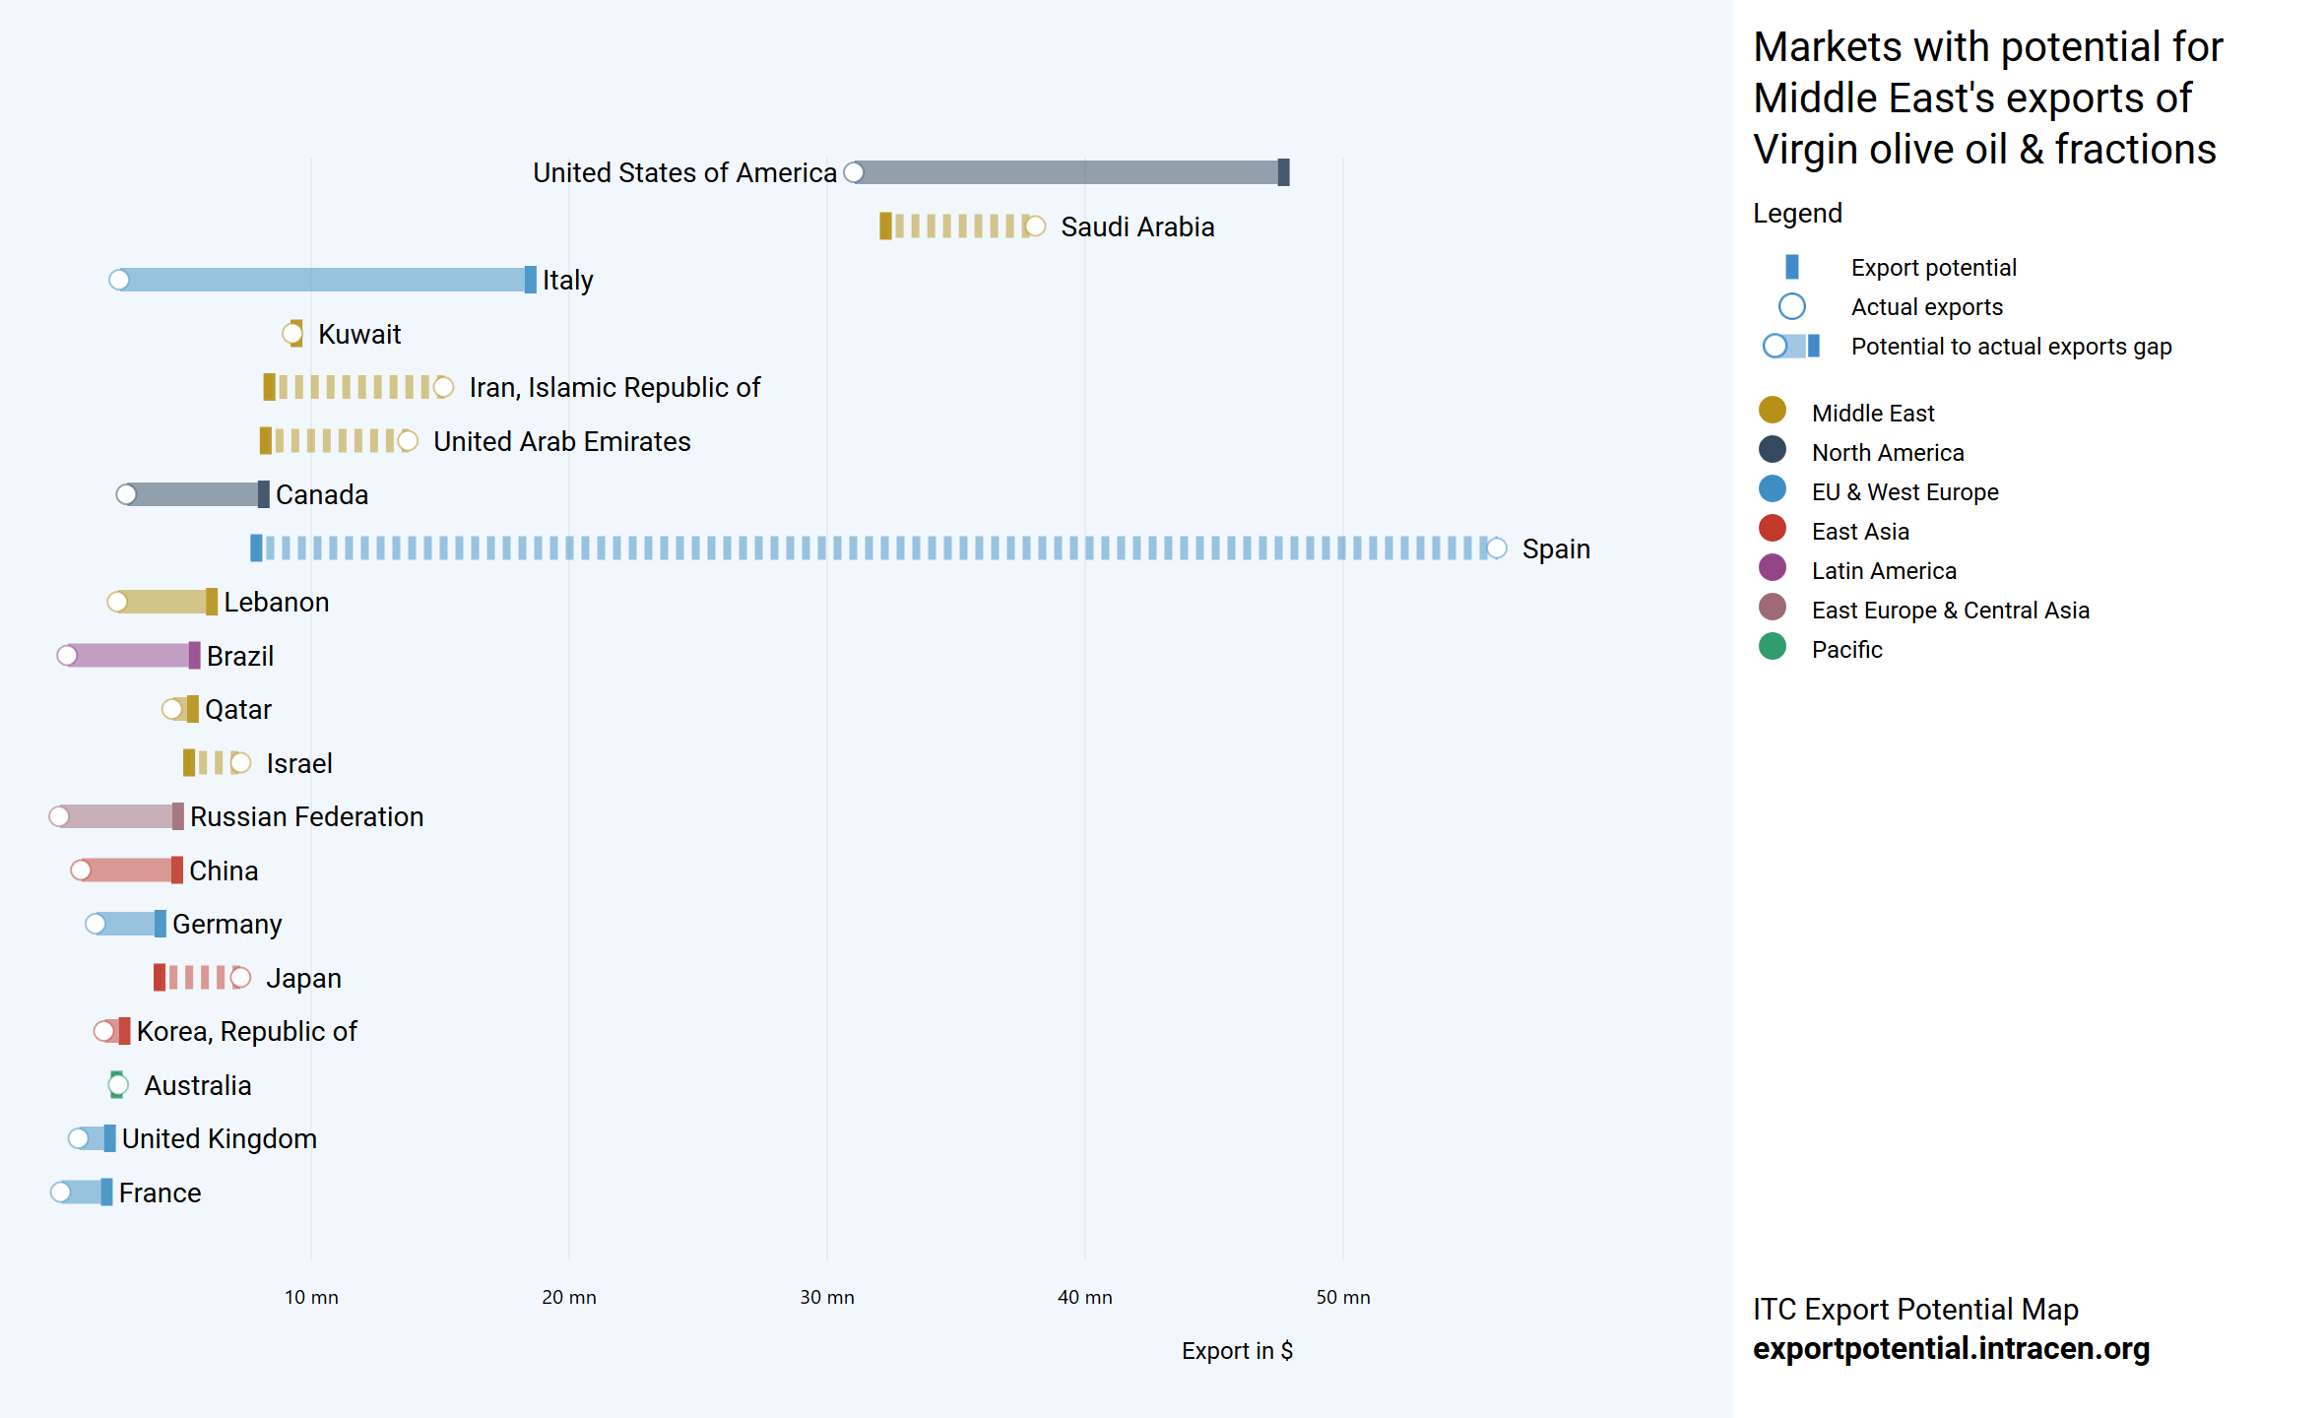Click the East Asia red legend dot

coord(1772,528)
